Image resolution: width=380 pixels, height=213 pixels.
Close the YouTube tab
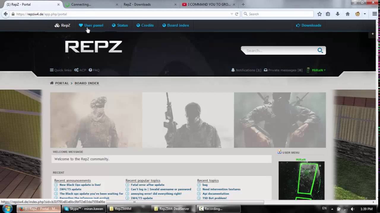coord(234,4)
